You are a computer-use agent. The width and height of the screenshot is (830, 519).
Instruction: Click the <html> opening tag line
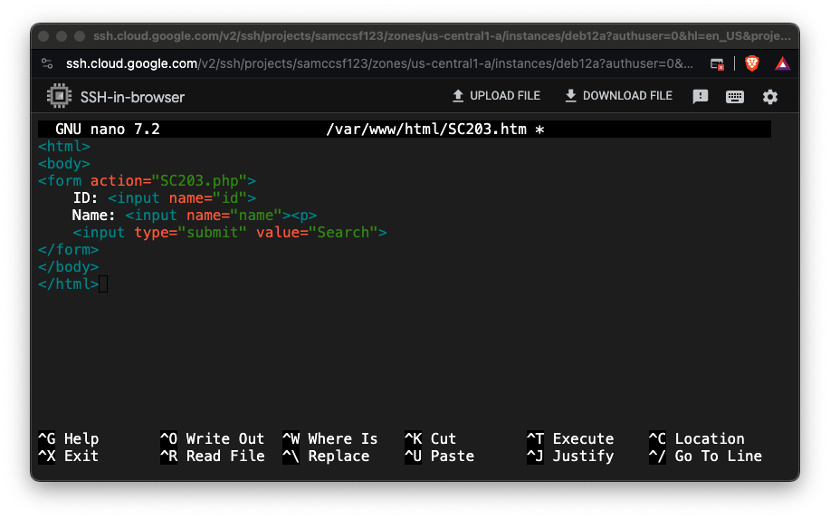pos(64,146)
